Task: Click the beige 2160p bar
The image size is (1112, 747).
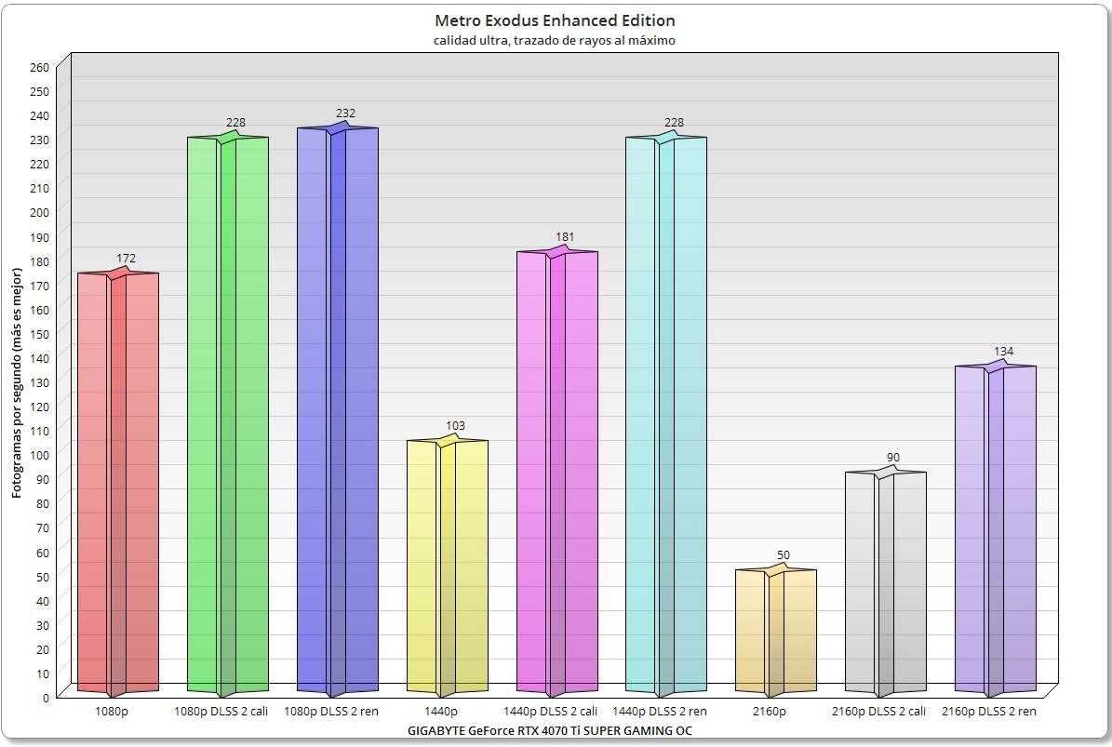Action: coord(776,632)
